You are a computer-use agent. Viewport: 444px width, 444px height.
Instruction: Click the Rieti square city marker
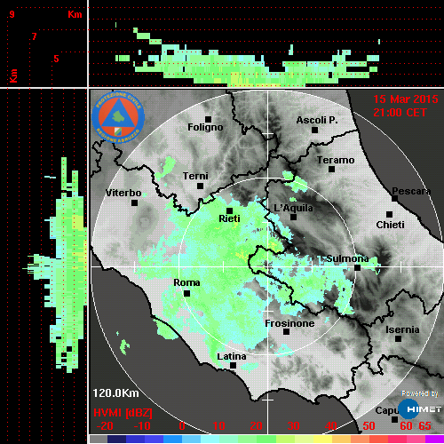click(229, 210)
